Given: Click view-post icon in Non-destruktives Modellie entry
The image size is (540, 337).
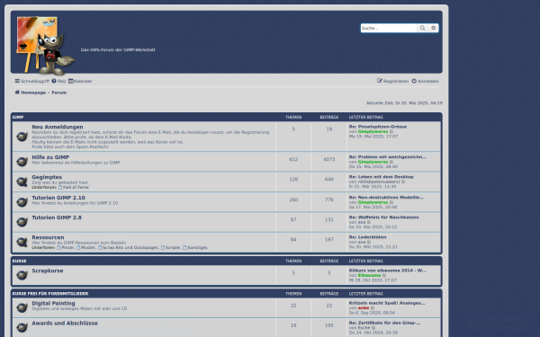Looking at the screenshot, I should click(391, 202).
